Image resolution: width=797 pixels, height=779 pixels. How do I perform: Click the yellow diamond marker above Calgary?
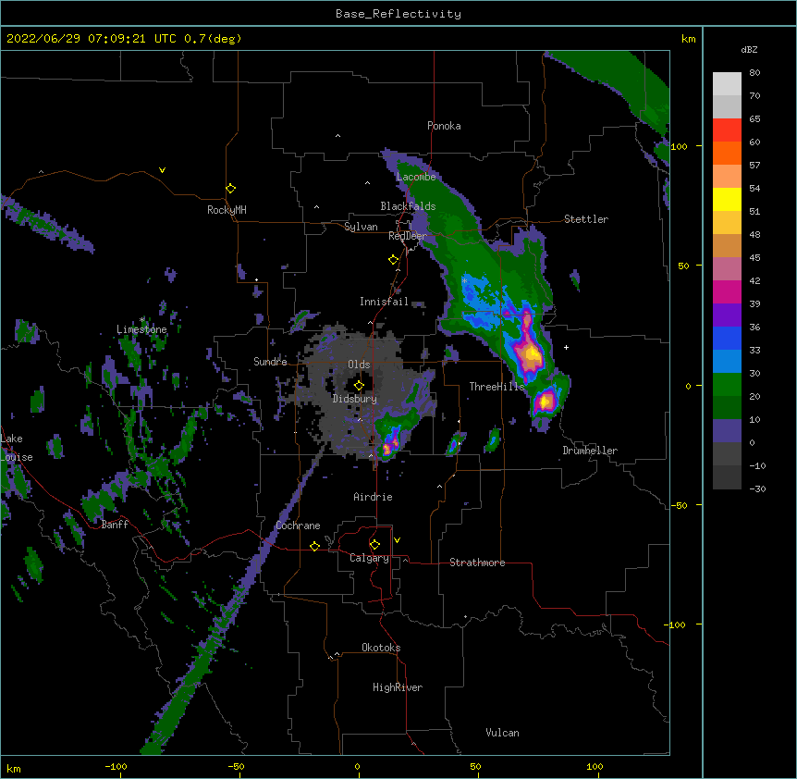[374, 545]
